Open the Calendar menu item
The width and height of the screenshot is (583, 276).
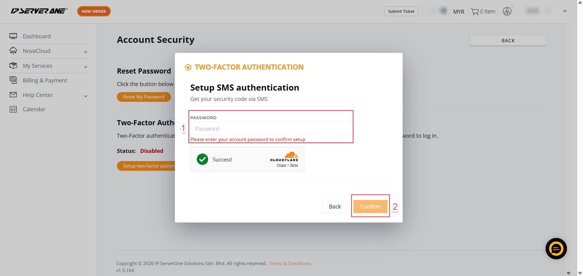pyautogui.click(x=34, y=109)
